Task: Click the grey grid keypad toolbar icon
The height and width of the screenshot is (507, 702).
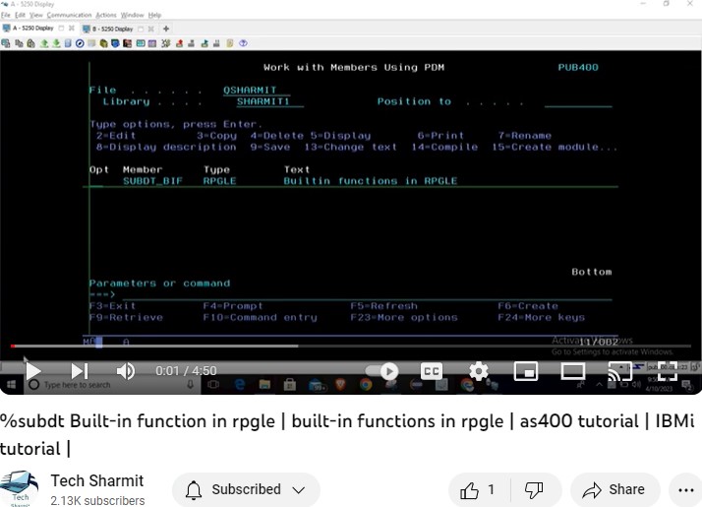Action: pyautogui.click(x=91, y=43)
